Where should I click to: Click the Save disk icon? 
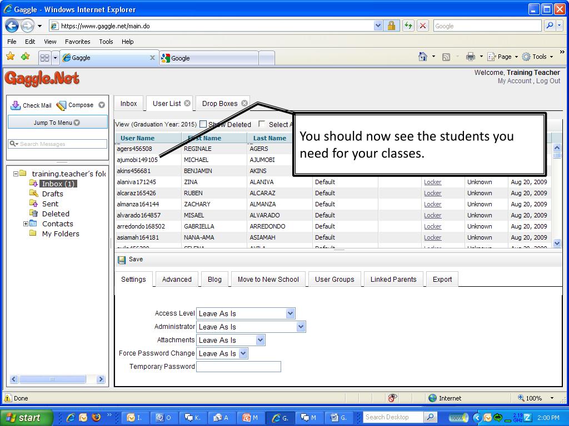[x=122, y=260]
